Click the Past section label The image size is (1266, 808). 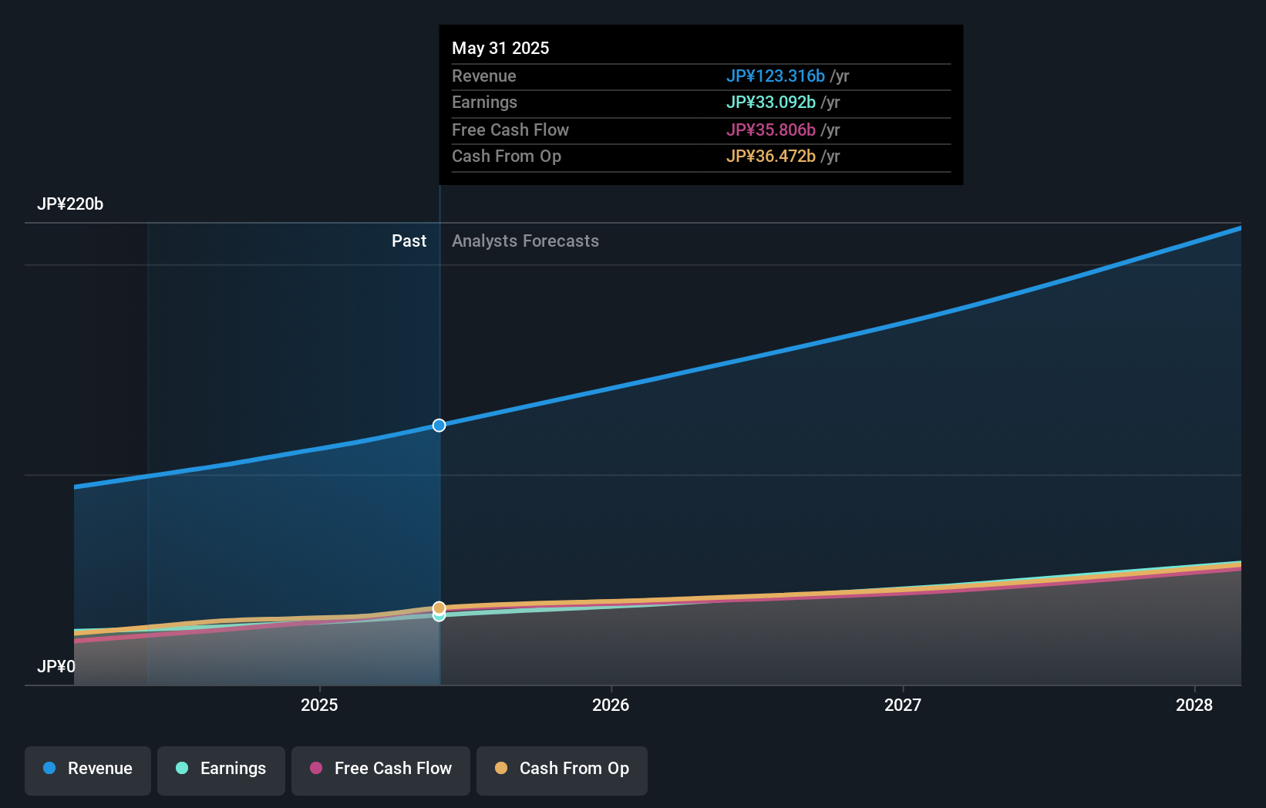409,241
